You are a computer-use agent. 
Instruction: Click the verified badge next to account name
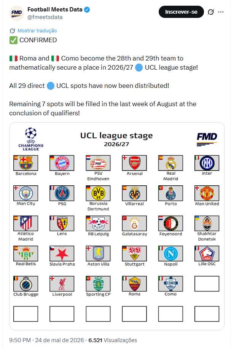[87, 10]
